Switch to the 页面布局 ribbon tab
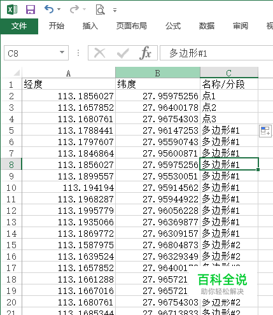The width and height of the screenshot is (273, 315). [132, 26]
